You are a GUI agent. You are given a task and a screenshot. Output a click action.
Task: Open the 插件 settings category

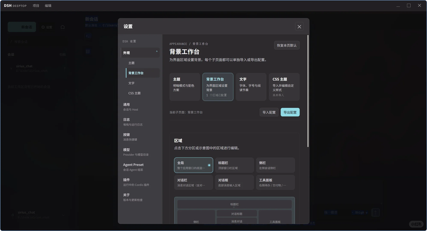click(x=140, y=182)
